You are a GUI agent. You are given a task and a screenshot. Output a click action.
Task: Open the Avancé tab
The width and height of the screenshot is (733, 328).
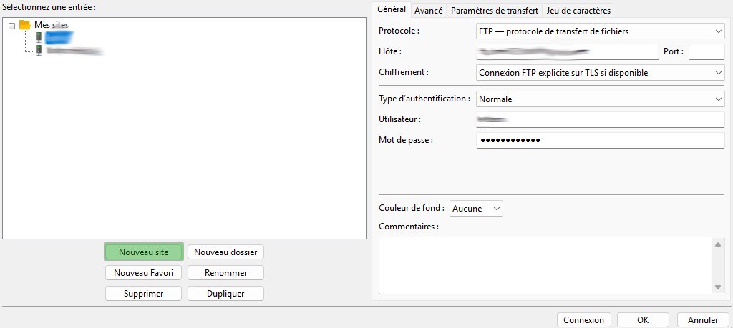[428, 10]
